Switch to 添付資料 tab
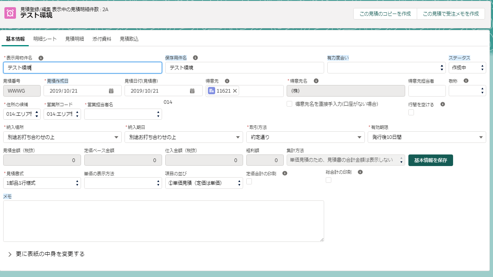Screen dimensions: 493x277 pyautogui.click(x=102, y=39)
